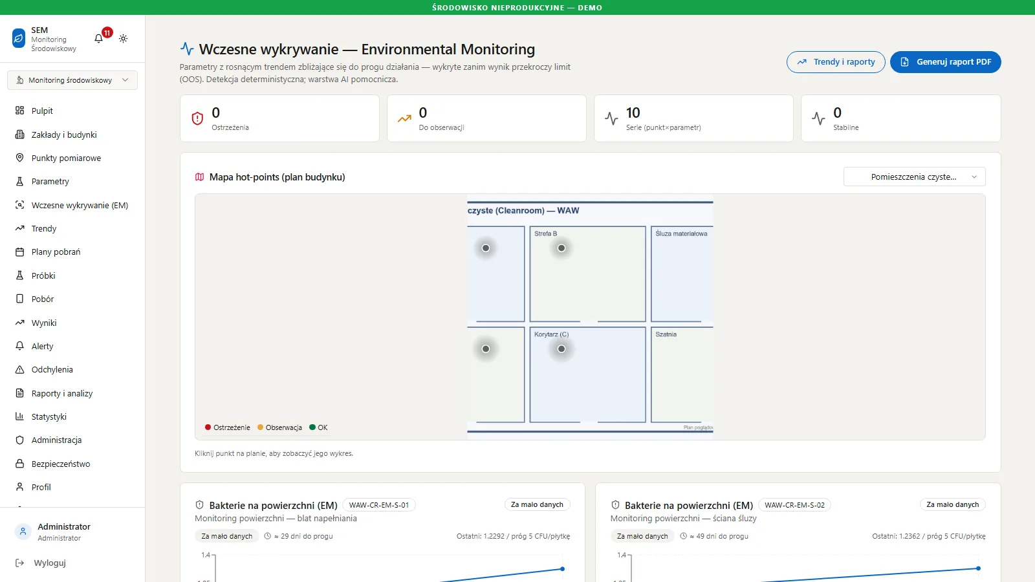Open the notifications bell icon
Image resolution: width=1035 pixels, height=582 pixels.
coord(98,39)
